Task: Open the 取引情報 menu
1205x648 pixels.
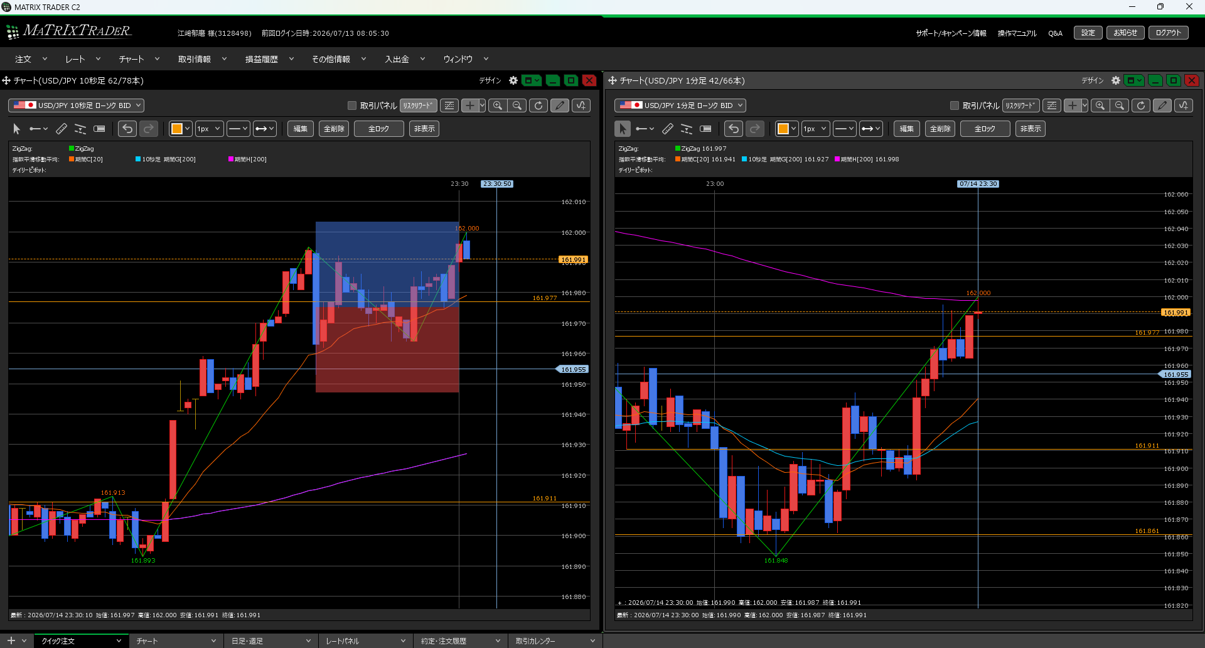Action: (202, 59)
